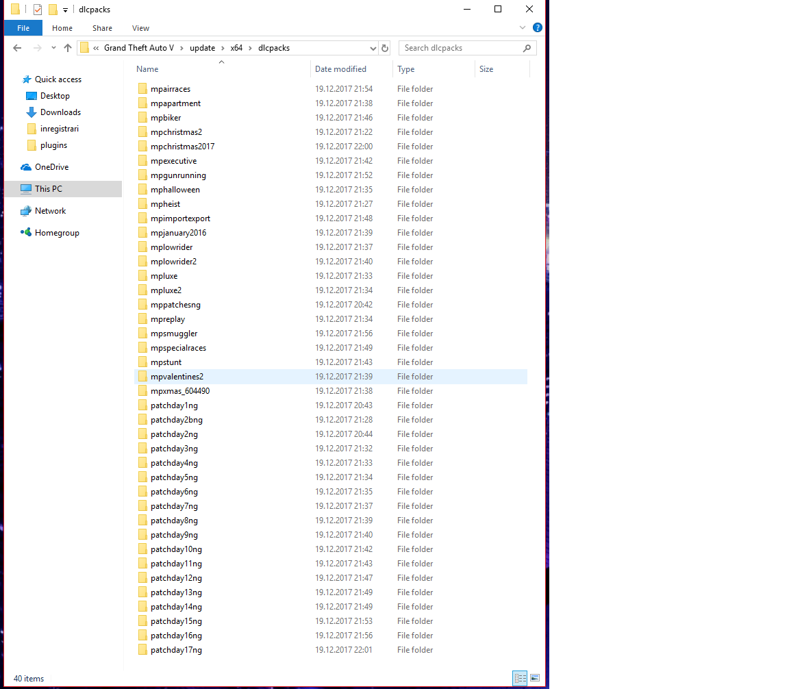
Task: Click the mpheist folder icon
Action: coord(142,204)
